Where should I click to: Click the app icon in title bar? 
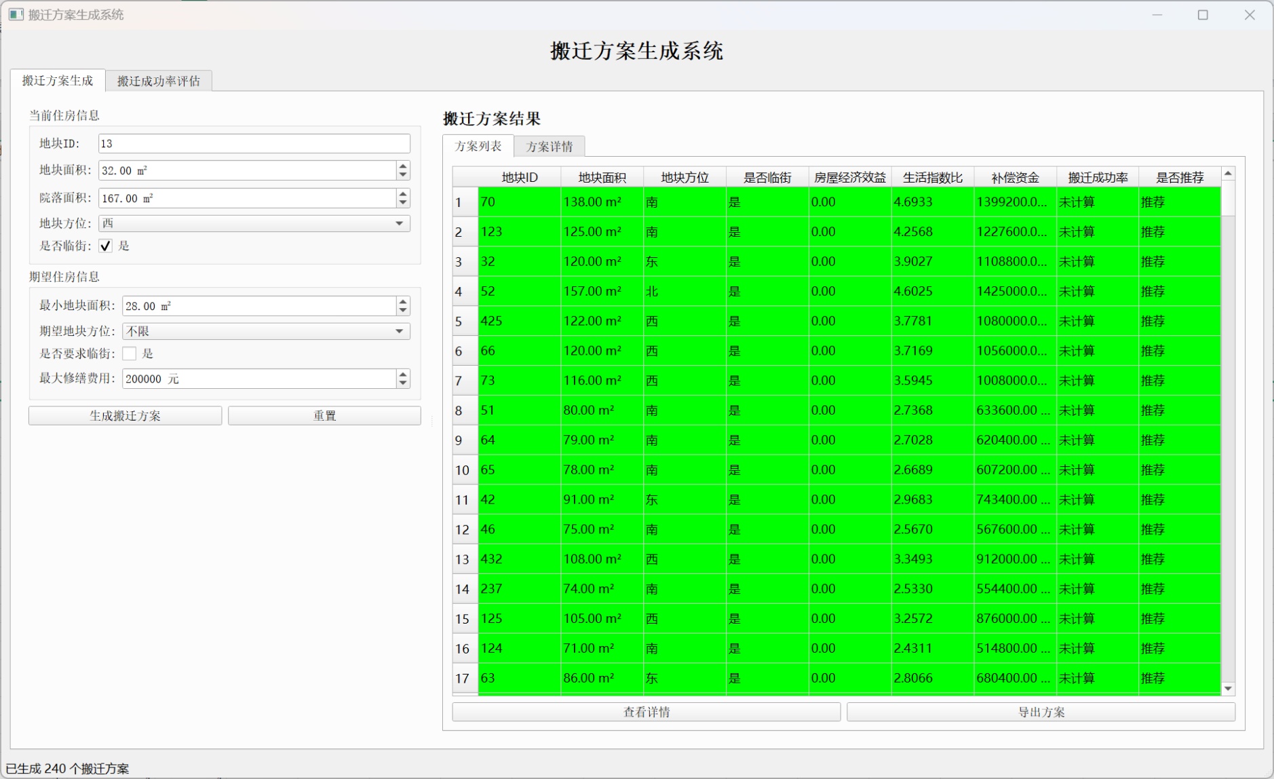(x=16, y=14)
